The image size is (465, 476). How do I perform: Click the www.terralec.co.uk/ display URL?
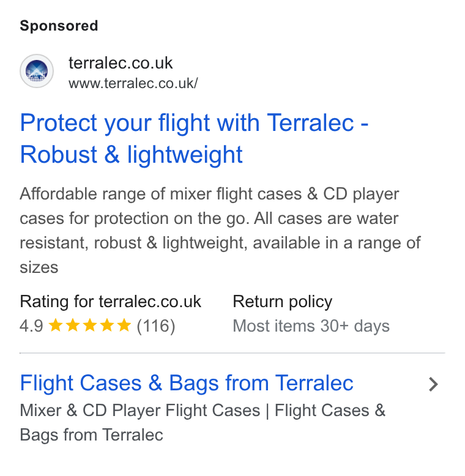133,83
